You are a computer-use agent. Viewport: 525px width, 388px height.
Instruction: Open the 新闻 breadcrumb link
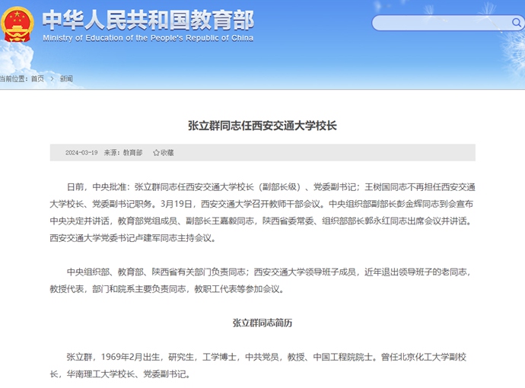point(66,78)
